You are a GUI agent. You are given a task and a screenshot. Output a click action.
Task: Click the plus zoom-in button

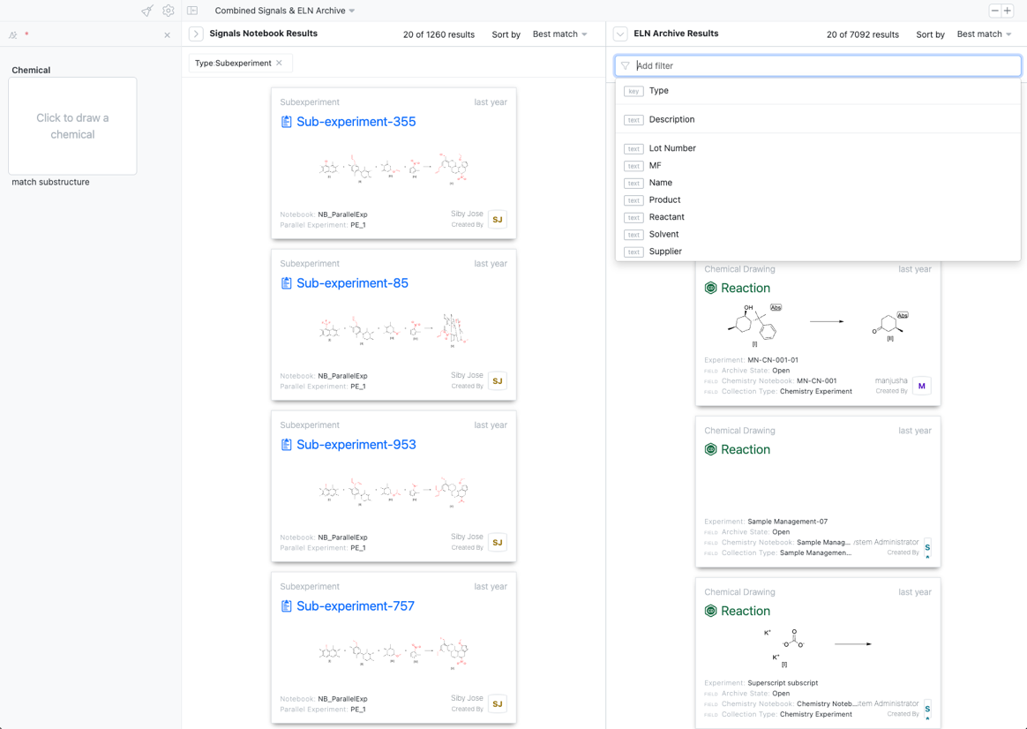pyautogui.click(x=1008, y=11)
